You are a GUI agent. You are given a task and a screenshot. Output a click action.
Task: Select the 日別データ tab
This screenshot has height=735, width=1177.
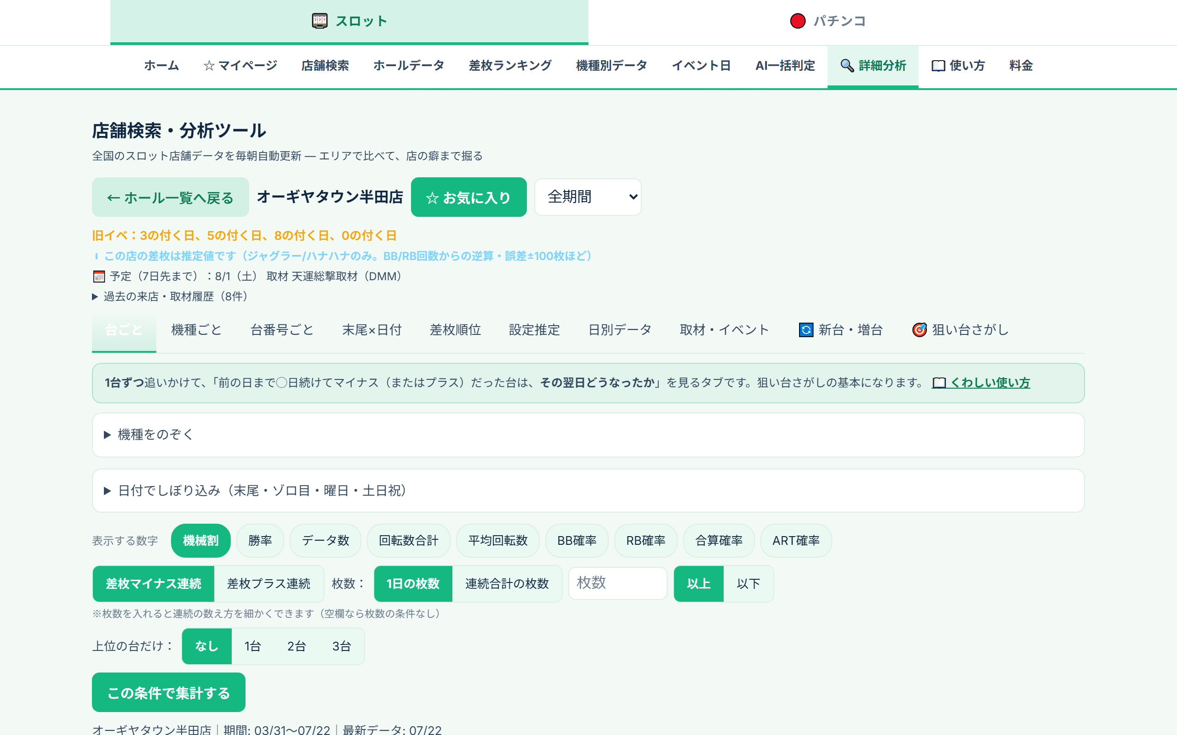(x=620, y=330)
